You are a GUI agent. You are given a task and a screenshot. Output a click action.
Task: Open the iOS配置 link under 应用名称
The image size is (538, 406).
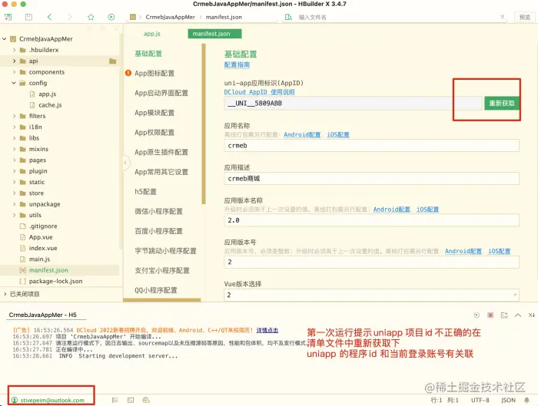[338, 134]
